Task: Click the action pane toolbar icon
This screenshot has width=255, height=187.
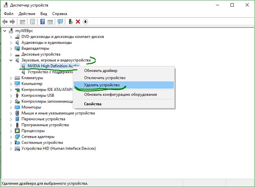Action: coord(50,22)
